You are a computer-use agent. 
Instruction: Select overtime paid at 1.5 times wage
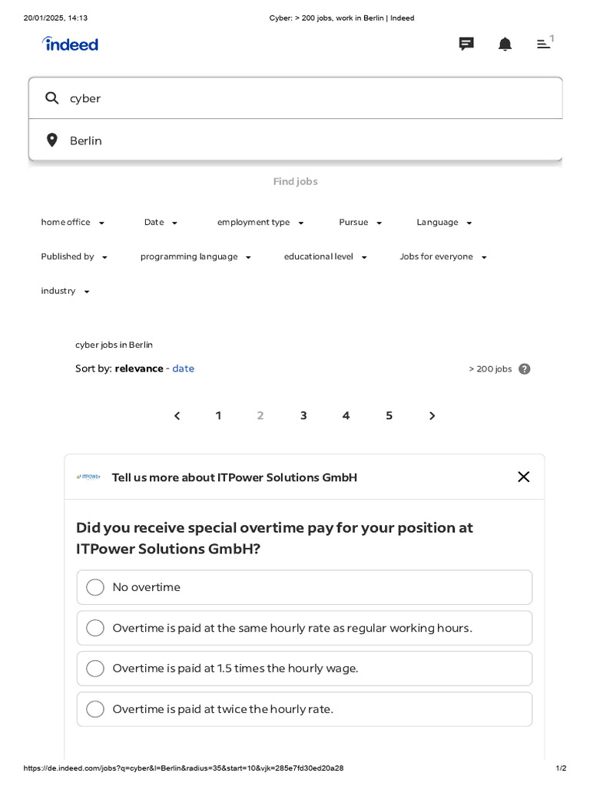(95, 669)
